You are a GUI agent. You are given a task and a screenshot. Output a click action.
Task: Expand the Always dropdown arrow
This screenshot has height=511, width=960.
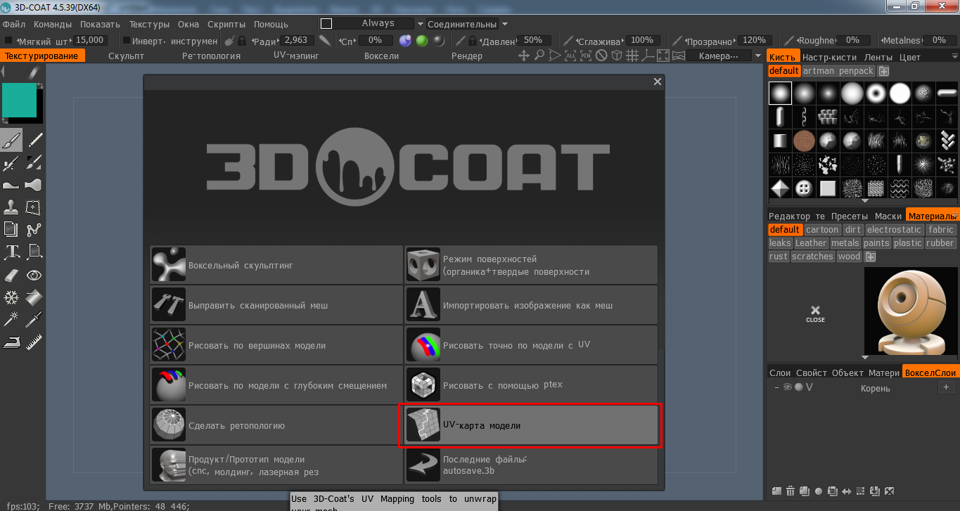click(x=421, y=24)
